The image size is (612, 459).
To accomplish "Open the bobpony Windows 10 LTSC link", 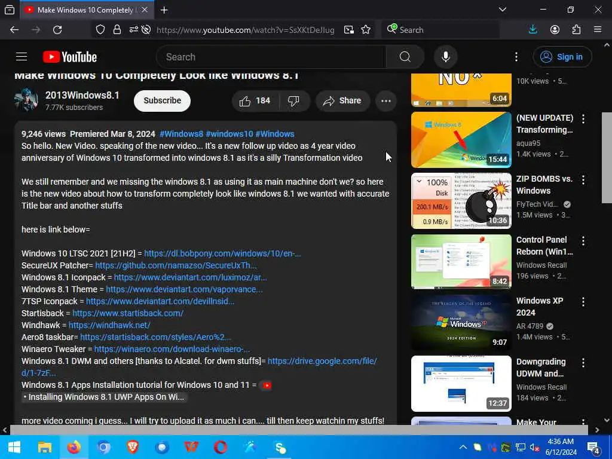I will pos(222,253).
